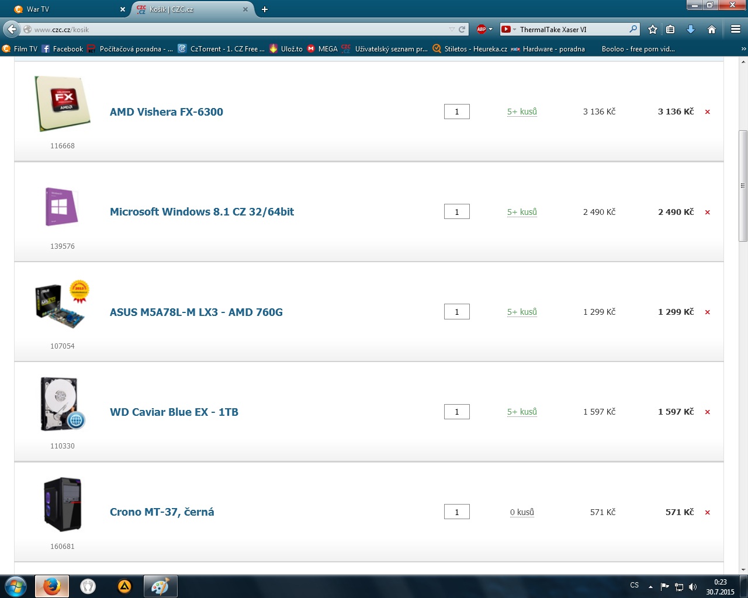The image size is (748, 598).
Task: Open the Paint taskbar icon
Action: 160,586
